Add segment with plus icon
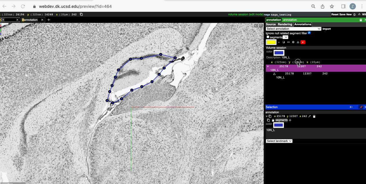Screen dimensions: 366x184 click(x=290, y=120)
